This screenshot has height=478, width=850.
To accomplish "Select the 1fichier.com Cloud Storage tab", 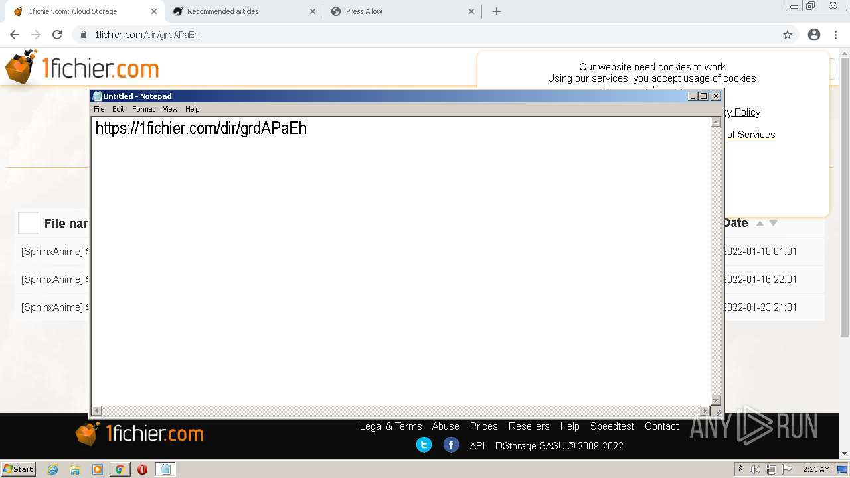I will [x=84, y=11].
